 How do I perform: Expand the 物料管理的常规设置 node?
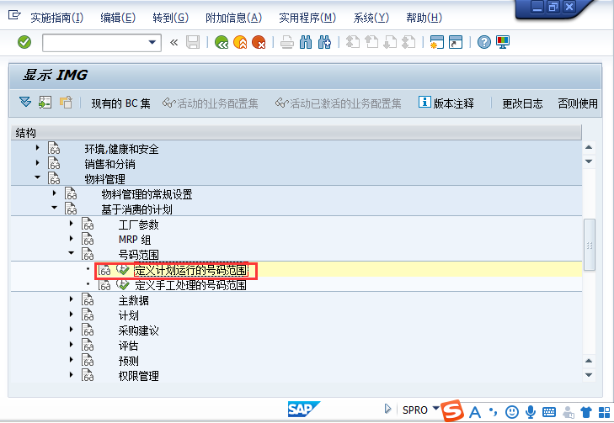(55, 193)
